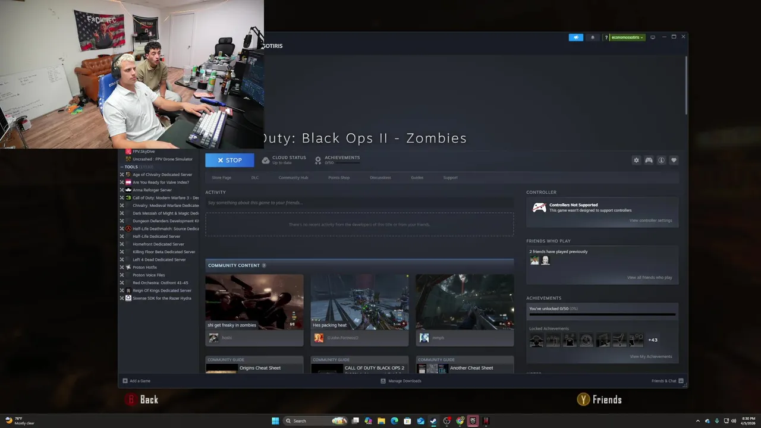Add game to favorites heart icon
The height and width of the screenshot is (428, 761).
674,160
